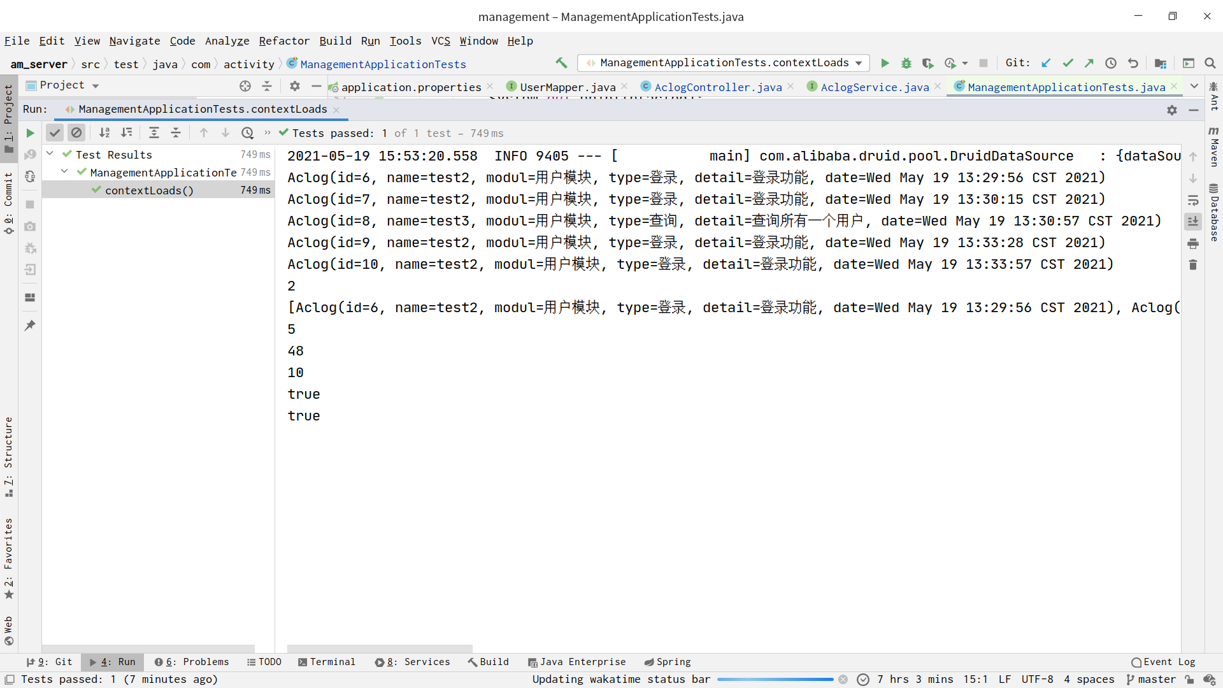Open Terminal tool window
Image resolution: width=1223 pixels, height=688 pixels.
(326, 662)
